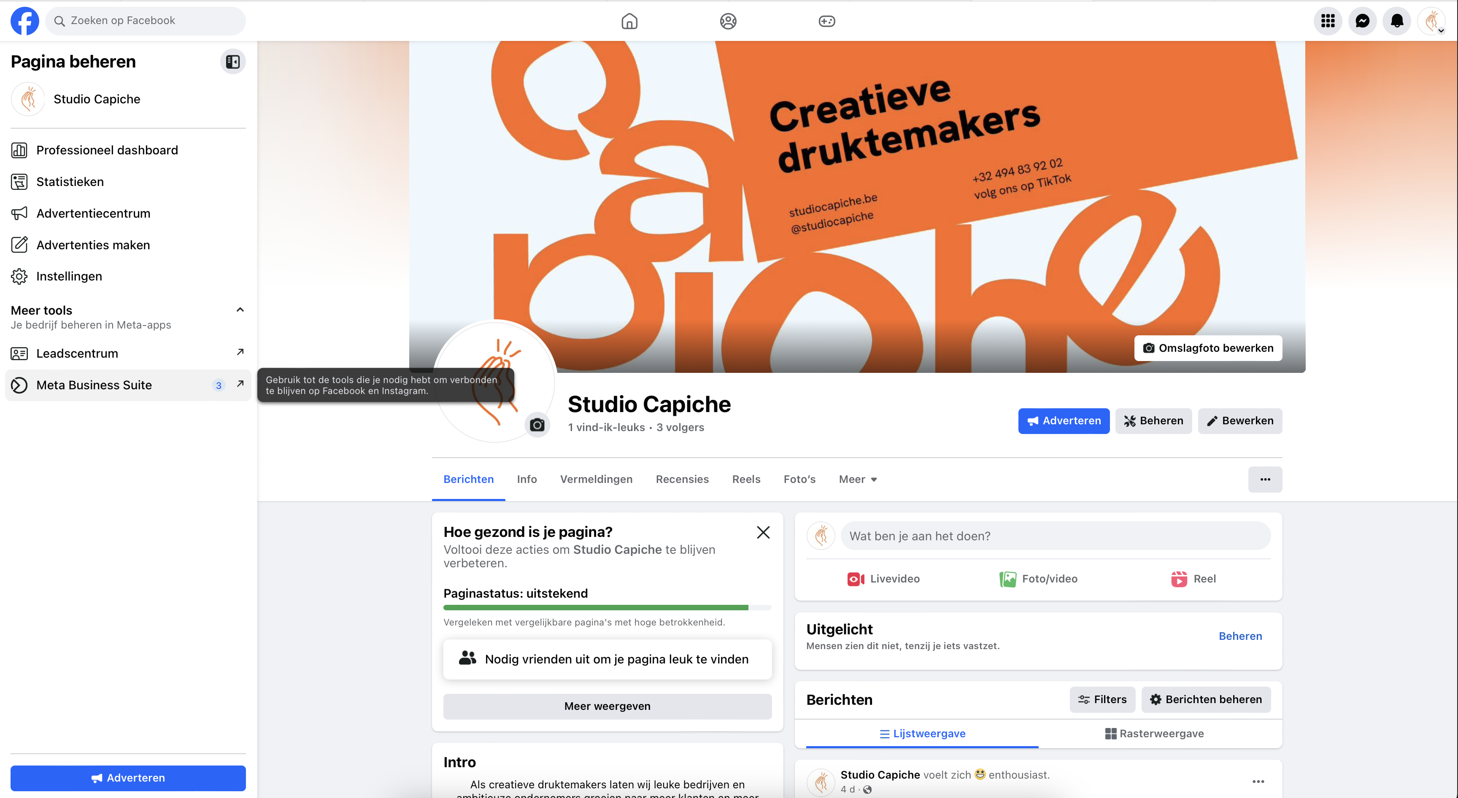Open the account profile menu

tap(1431, 21)
